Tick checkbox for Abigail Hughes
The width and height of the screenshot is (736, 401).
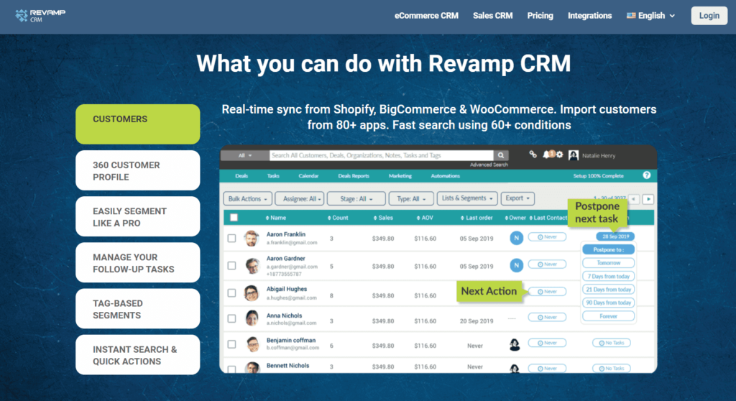[x=232, y=293]
